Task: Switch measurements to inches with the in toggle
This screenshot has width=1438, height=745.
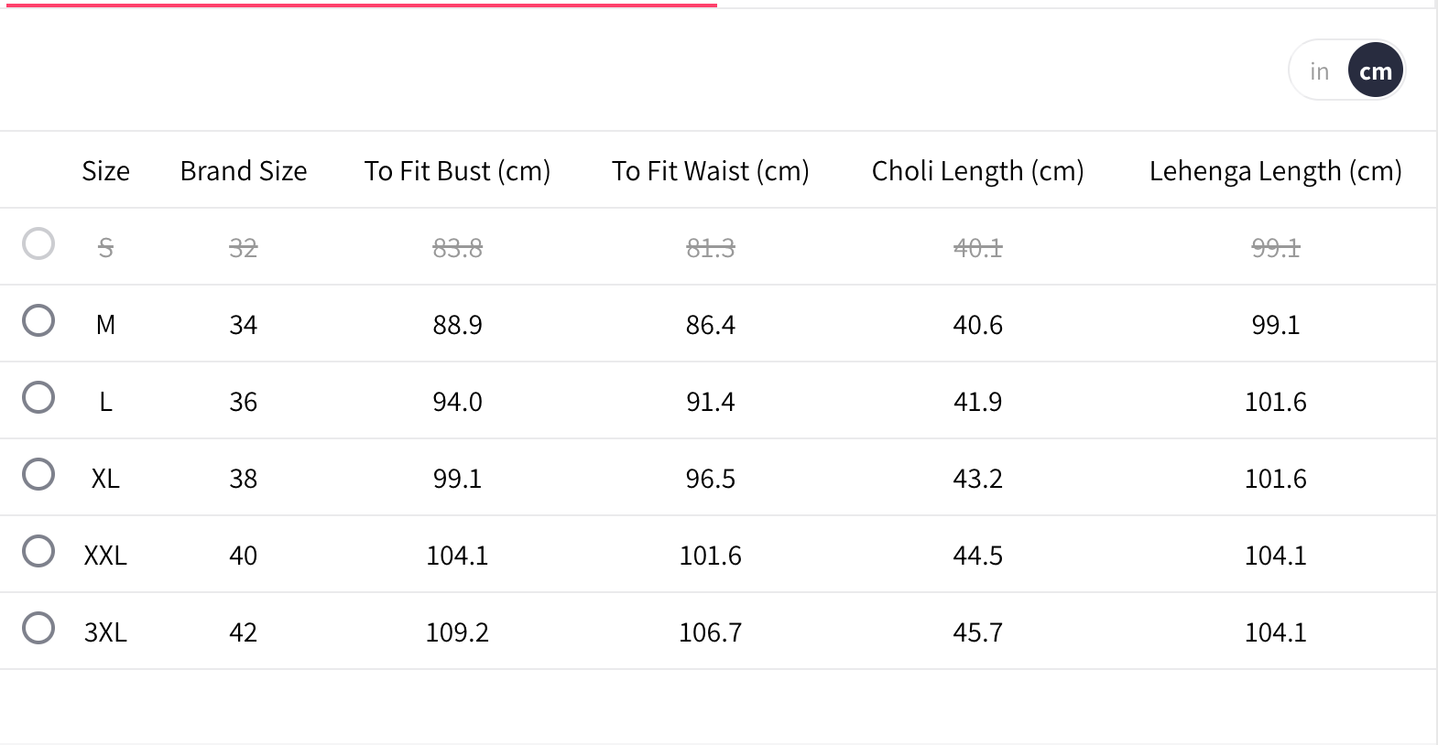Action: point(1319,71)
